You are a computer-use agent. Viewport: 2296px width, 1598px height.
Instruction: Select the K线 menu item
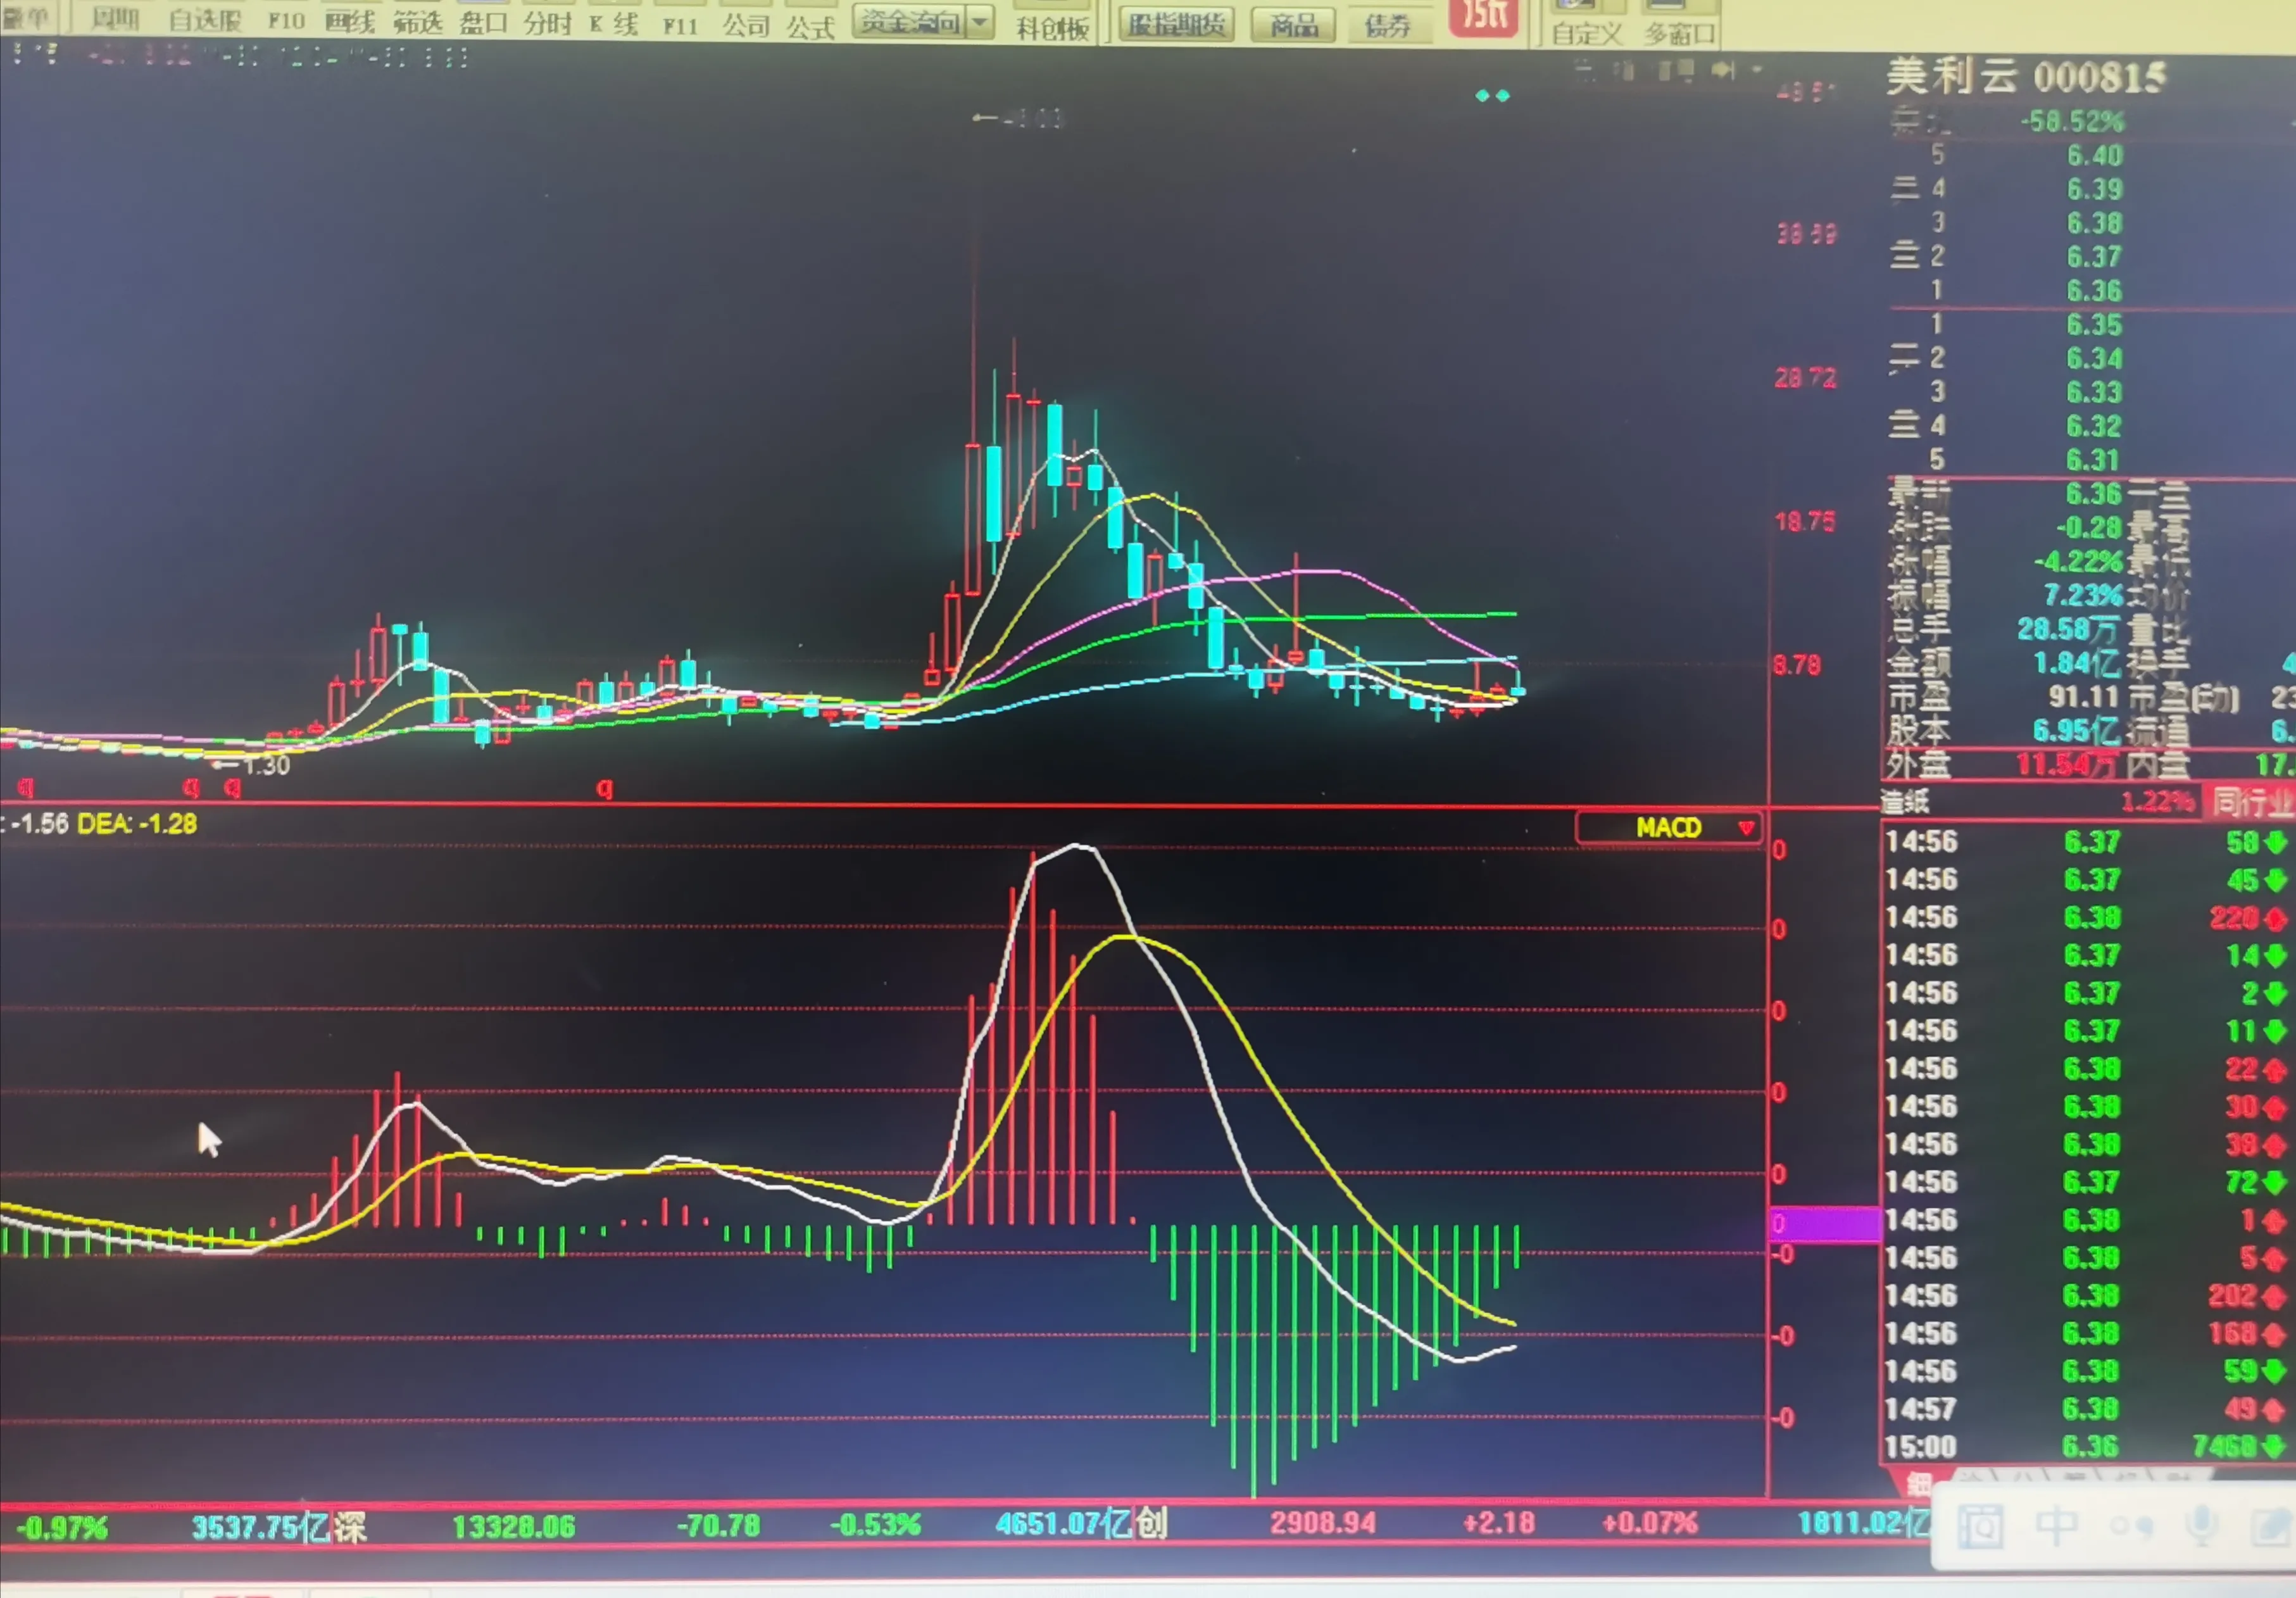[613, 24]
